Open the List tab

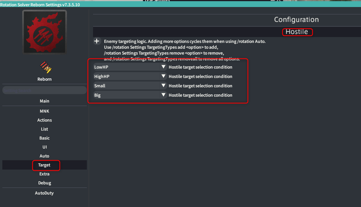coord(44,129)
